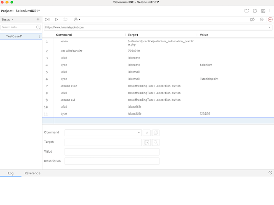Select the set window size row
The image size is (274, 205).
(x=158, y=51)
